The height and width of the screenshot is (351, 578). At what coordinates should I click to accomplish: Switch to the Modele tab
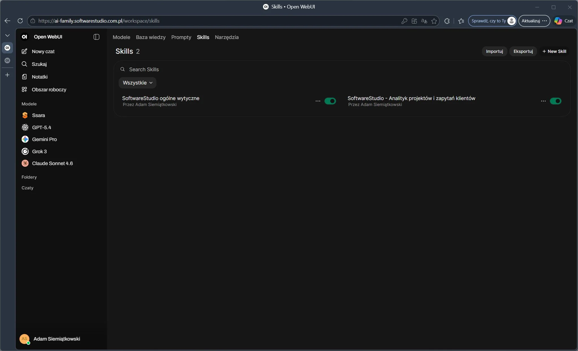tap(121, 37)
